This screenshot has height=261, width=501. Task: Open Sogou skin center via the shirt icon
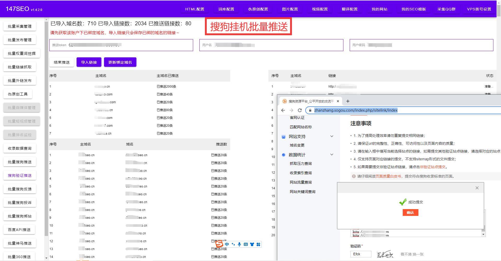[252, 244]
